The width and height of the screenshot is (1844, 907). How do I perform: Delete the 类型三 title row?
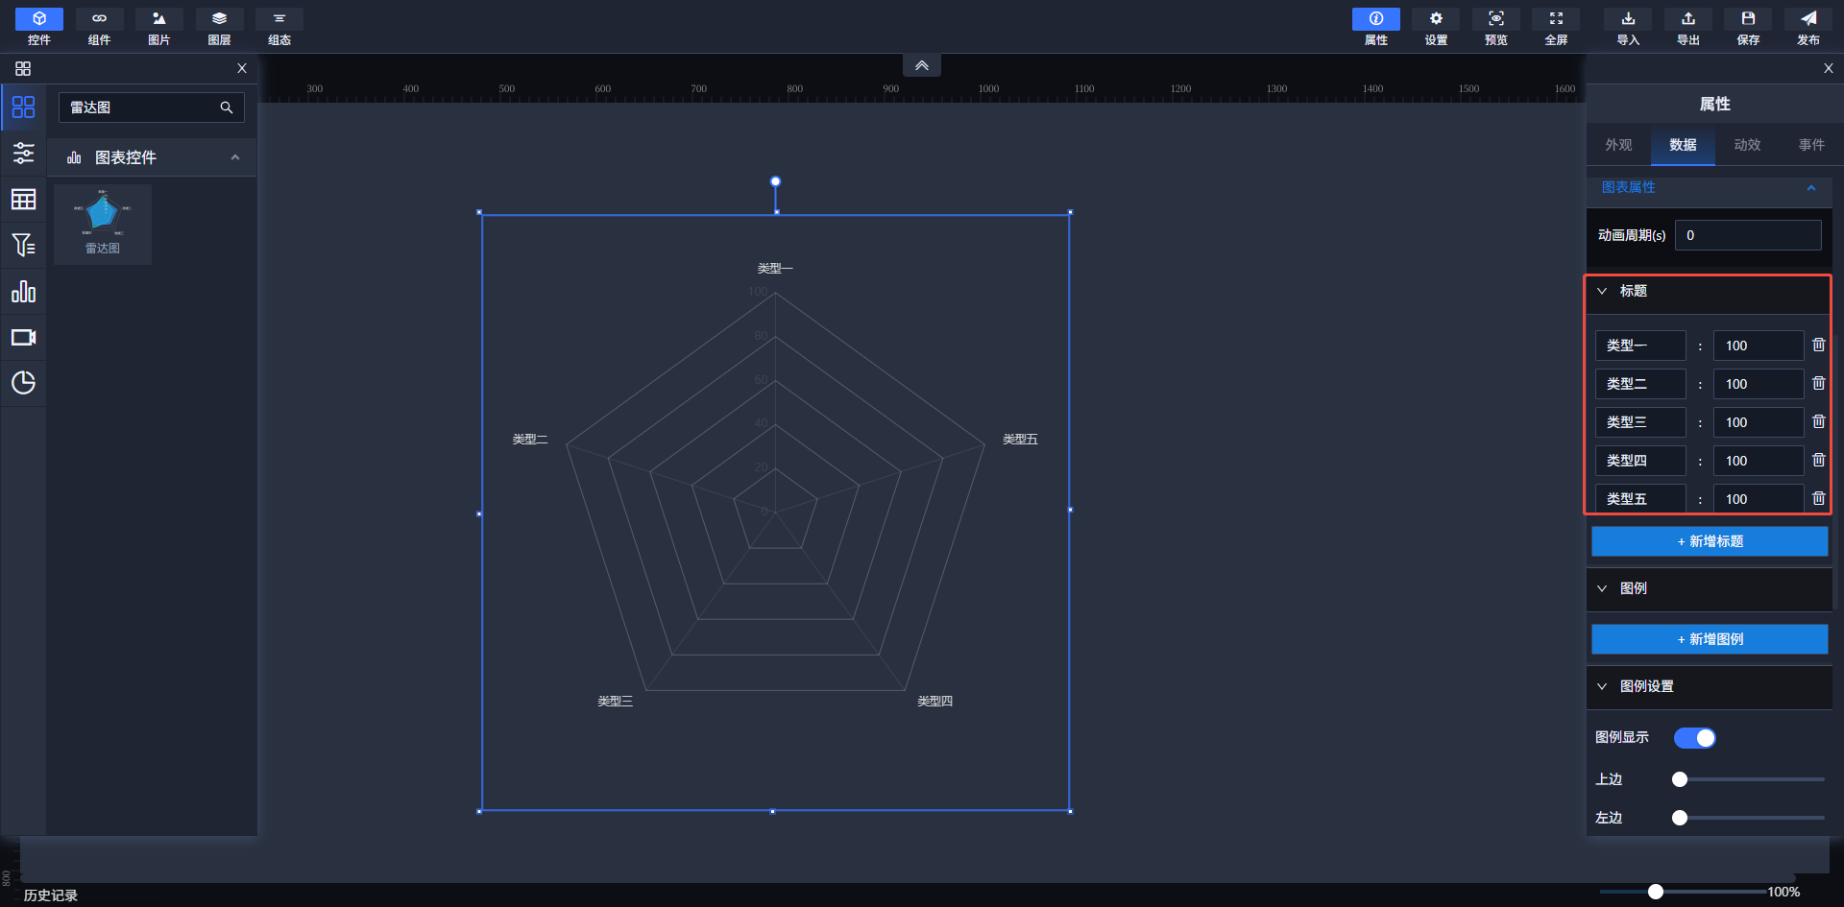(x=1818, y=421)
